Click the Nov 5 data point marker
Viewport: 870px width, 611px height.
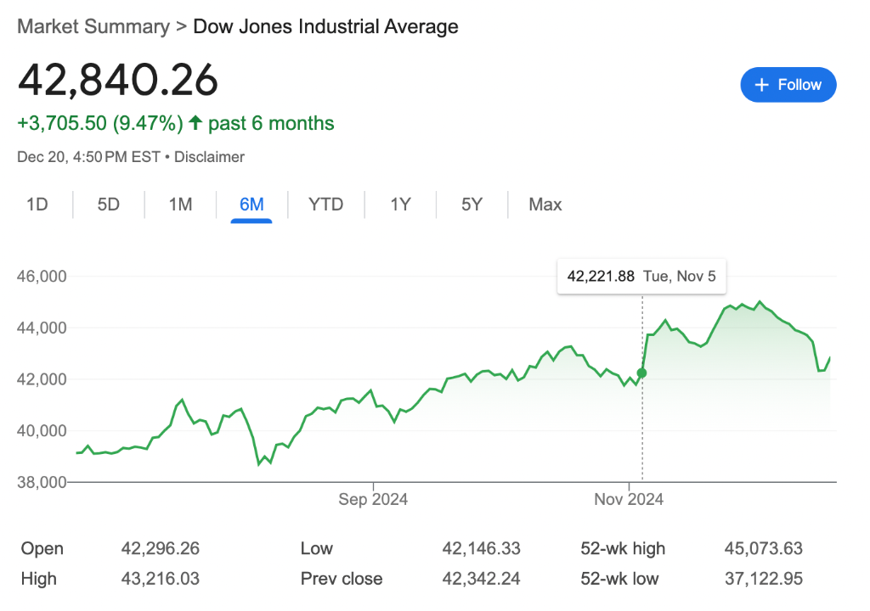pos(641,373)
